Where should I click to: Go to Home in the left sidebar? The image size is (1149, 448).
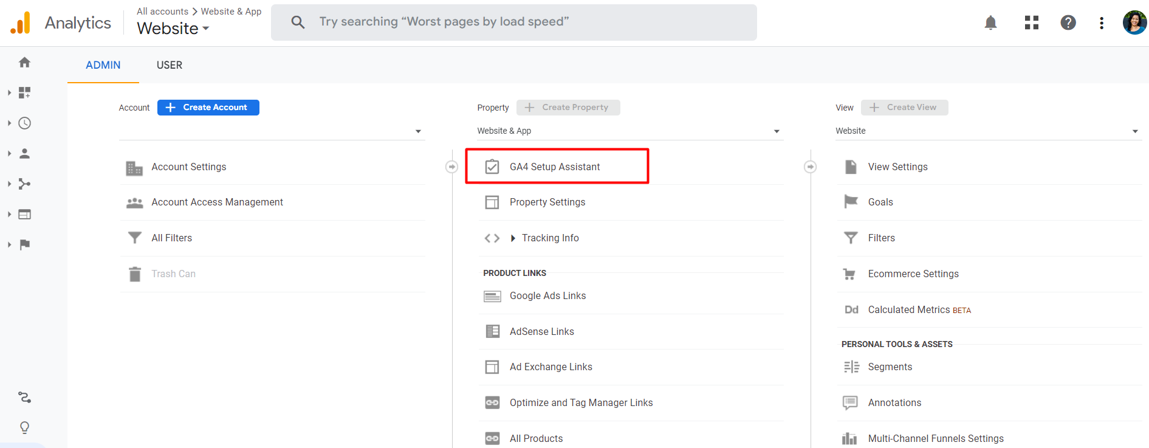24,62
